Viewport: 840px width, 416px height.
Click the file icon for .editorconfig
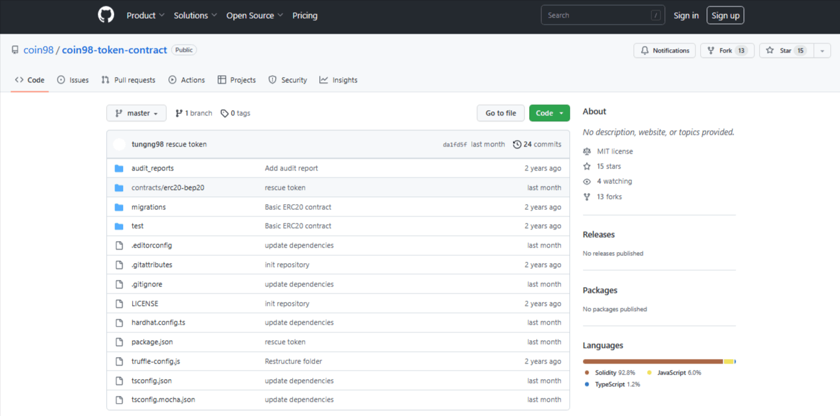click(x=119, y=246)
